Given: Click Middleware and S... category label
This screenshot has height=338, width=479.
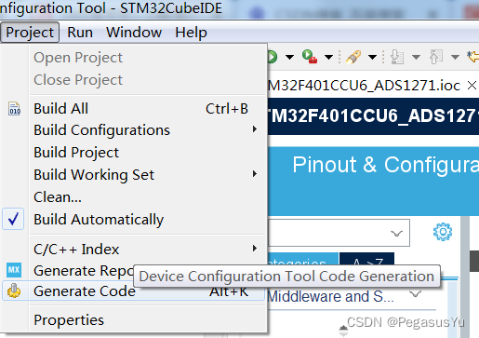Looking at the screenshot, I should pos(330,296).
